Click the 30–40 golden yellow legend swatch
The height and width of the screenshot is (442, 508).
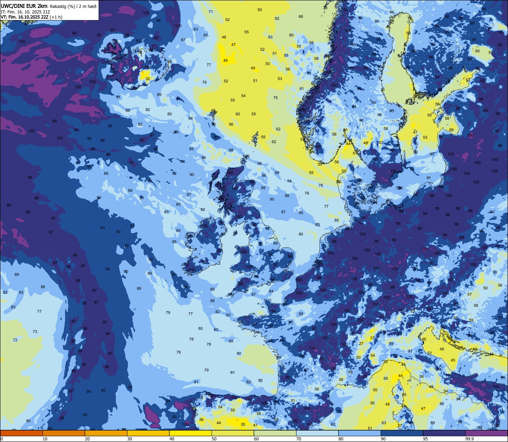[x=148, y=433]
